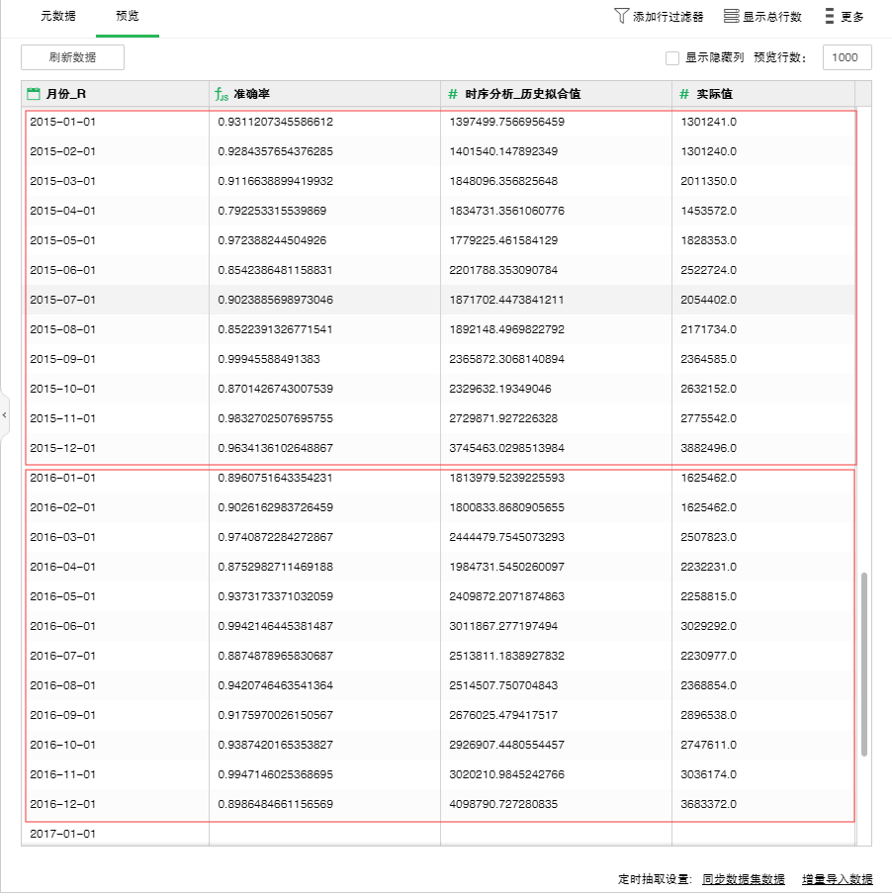Expand the collapsed left side panel
Image resolution: width=892 pixels, height=896 pixels.
(x=4, y=415)
